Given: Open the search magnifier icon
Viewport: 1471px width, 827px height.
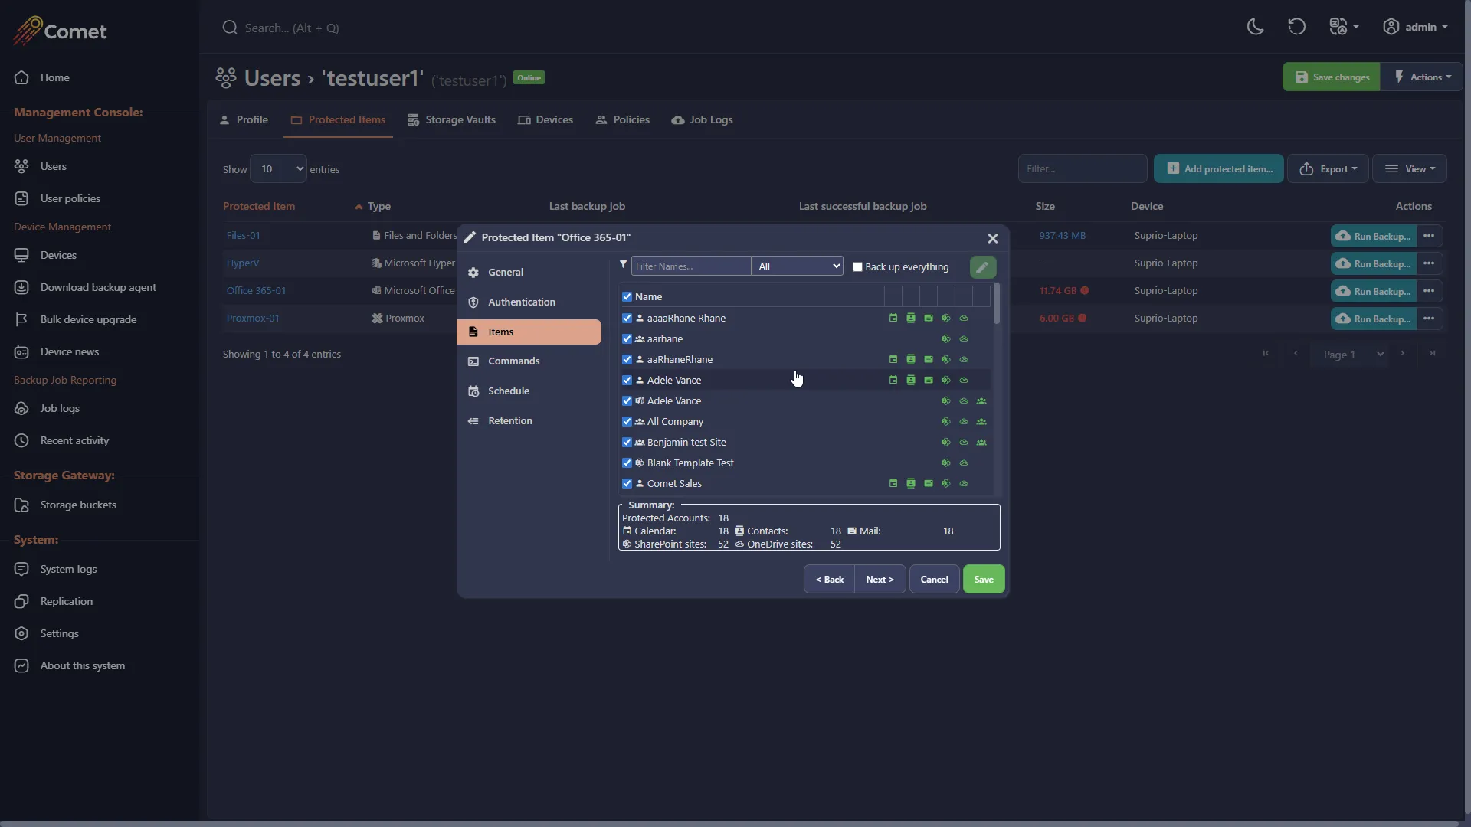Looking at the screenshot, I should [x=229, y=28].
